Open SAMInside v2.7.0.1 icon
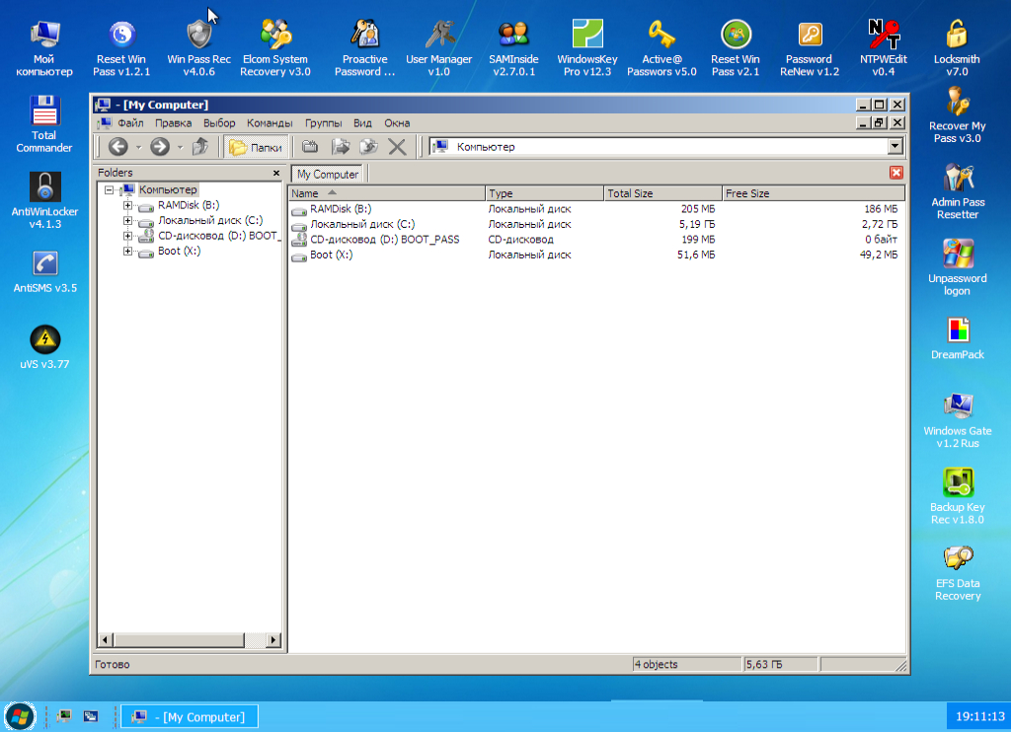This screenshot has height=732, width=1011. (513, 47)
